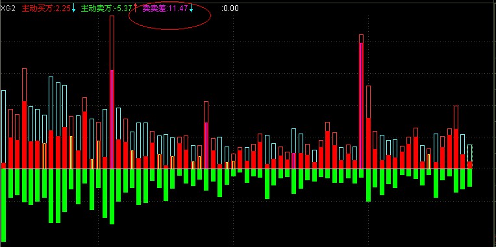Click the white :0.00 value readout
This screenshot has height=247, width=496.
point(230,8)
